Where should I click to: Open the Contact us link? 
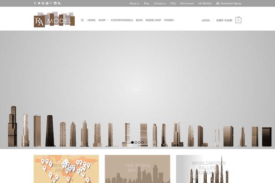tap(159, 3)
